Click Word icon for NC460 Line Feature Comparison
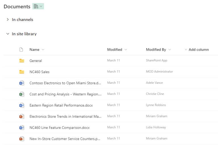218x154 pixels. click(x=22, y=128)
